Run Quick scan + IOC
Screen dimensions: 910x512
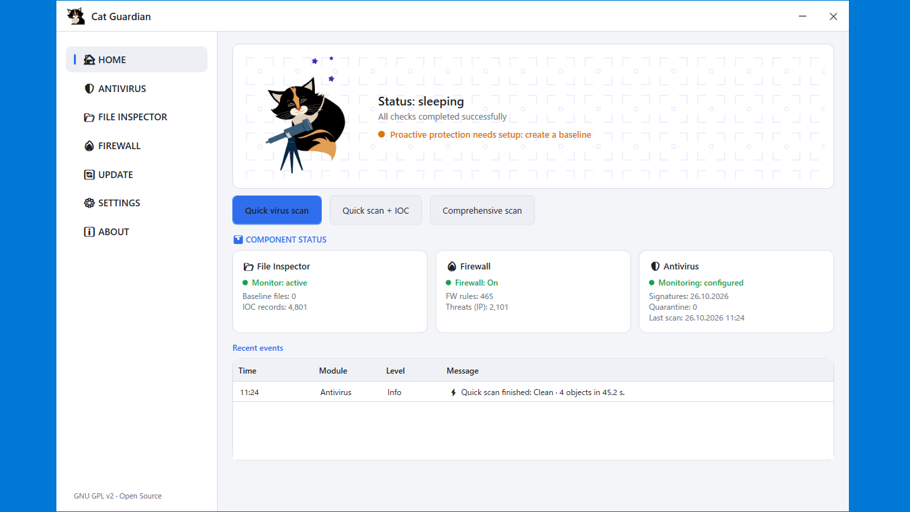tap(375, 210)
